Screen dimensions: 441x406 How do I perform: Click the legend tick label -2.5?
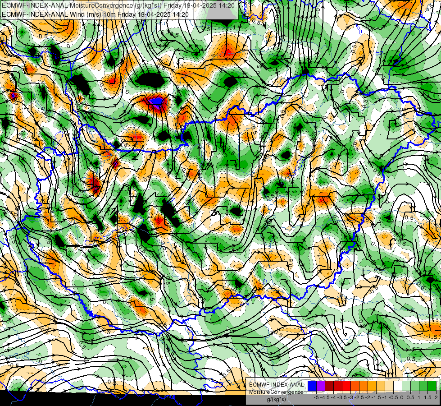pos(359,397)
